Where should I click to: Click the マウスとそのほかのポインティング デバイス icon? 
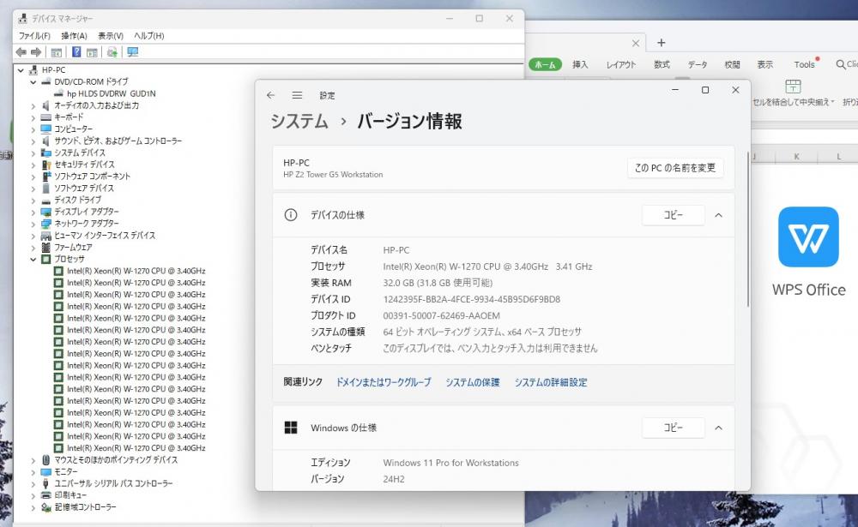(46, 460)
